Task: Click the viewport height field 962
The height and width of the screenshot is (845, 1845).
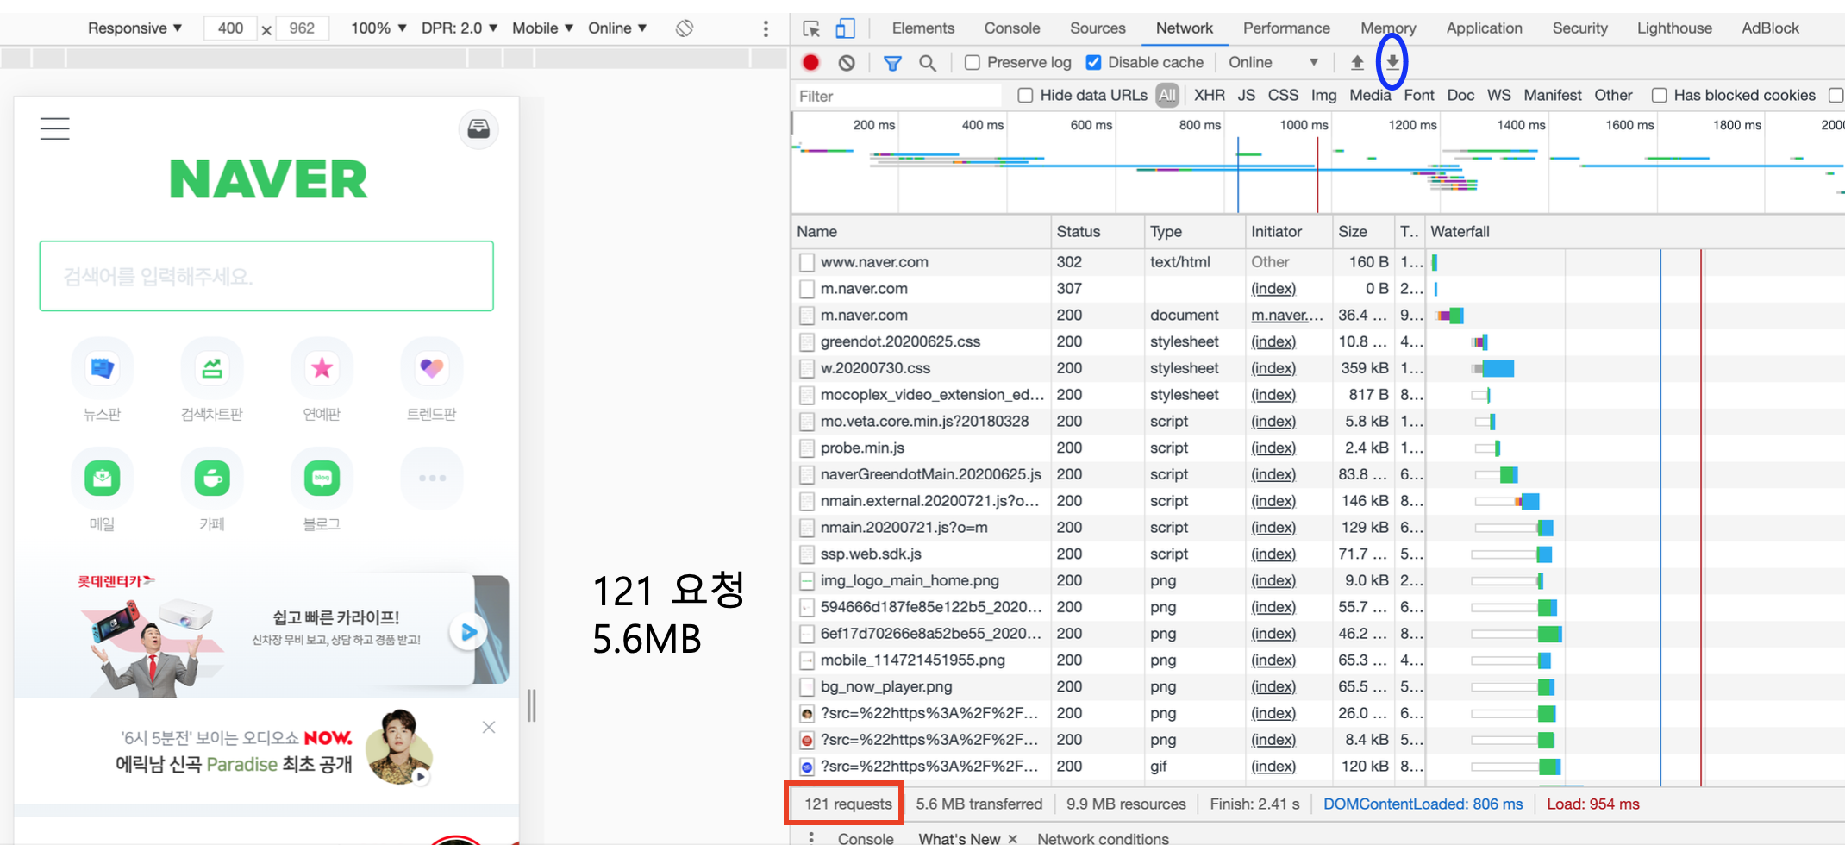Action: (302, 28)
